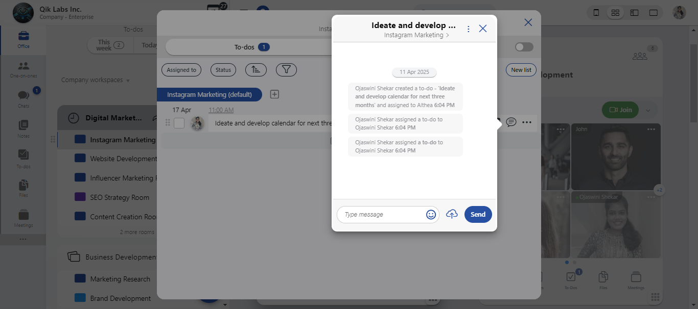Viewport: 698px width, 309px height.
Task: Create a New list
Action: (521, 69)
